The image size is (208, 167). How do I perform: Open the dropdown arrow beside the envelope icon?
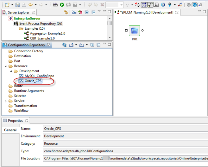[x=80, y=5]
